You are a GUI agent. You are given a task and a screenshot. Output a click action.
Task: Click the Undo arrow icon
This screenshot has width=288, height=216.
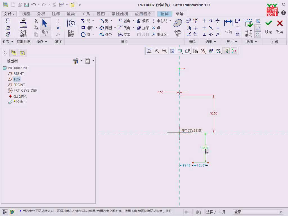coord(33,5)
